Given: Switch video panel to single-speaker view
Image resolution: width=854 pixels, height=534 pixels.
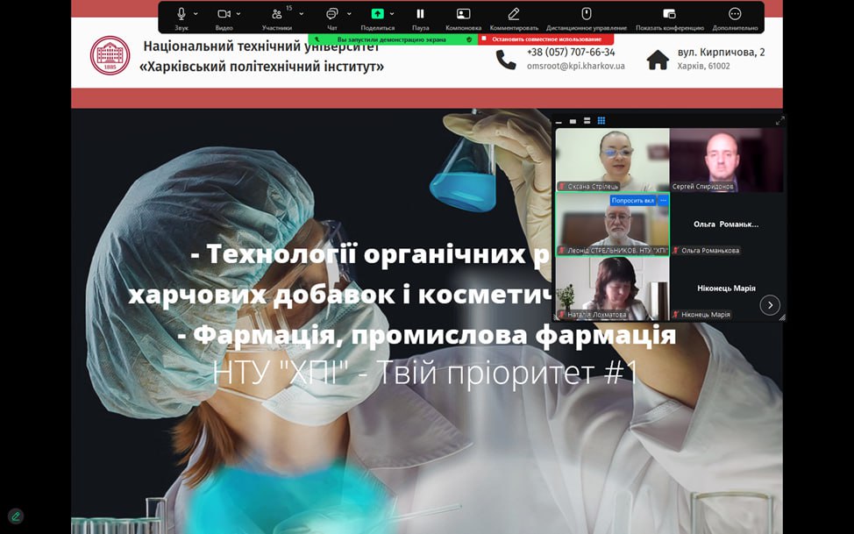Looking at the screenshot, I should click(x=573, y=121).
